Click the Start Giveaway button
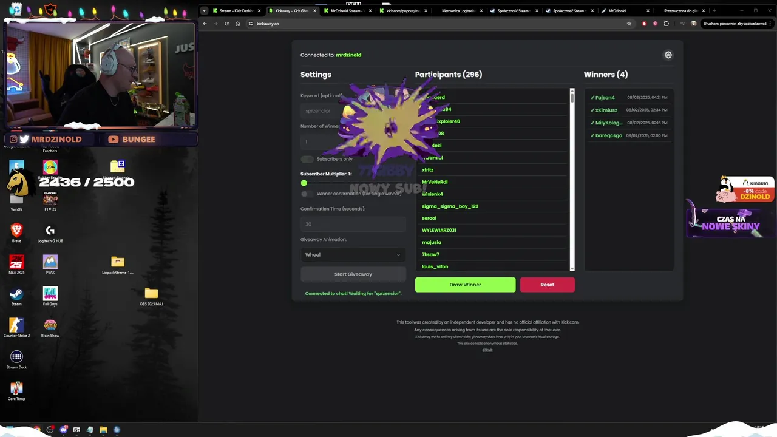Viewport: 777px width, 437px height. coord(353,274)
